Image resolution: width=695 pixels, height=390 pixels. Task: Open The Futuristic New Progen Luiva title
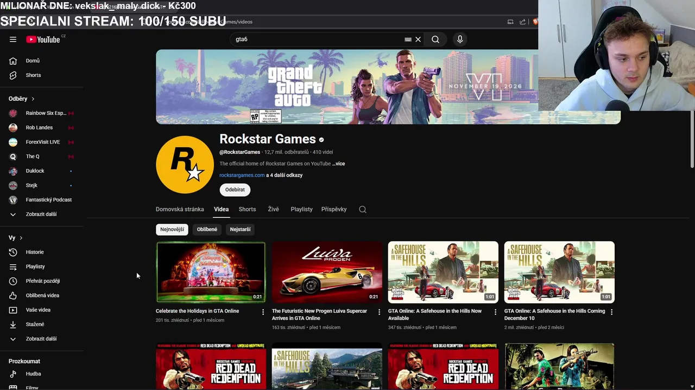[x=319, y=315]
